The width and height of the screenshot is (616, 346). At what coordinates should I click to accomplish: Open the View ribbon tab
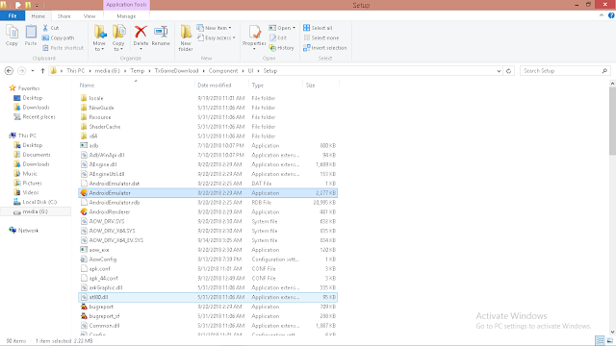(90, 16)
